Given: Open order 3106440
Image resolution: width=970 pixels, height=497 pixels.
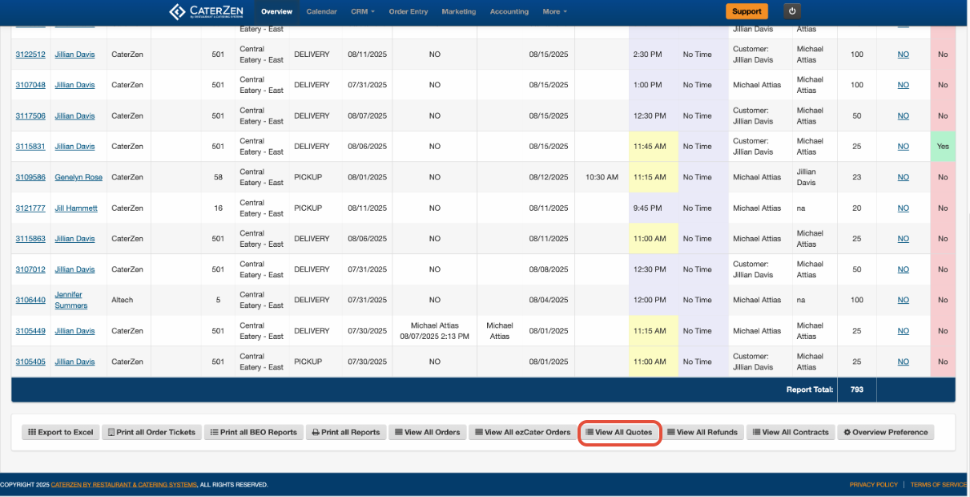Looking at the screenshot, I should [x=30, y=300].
